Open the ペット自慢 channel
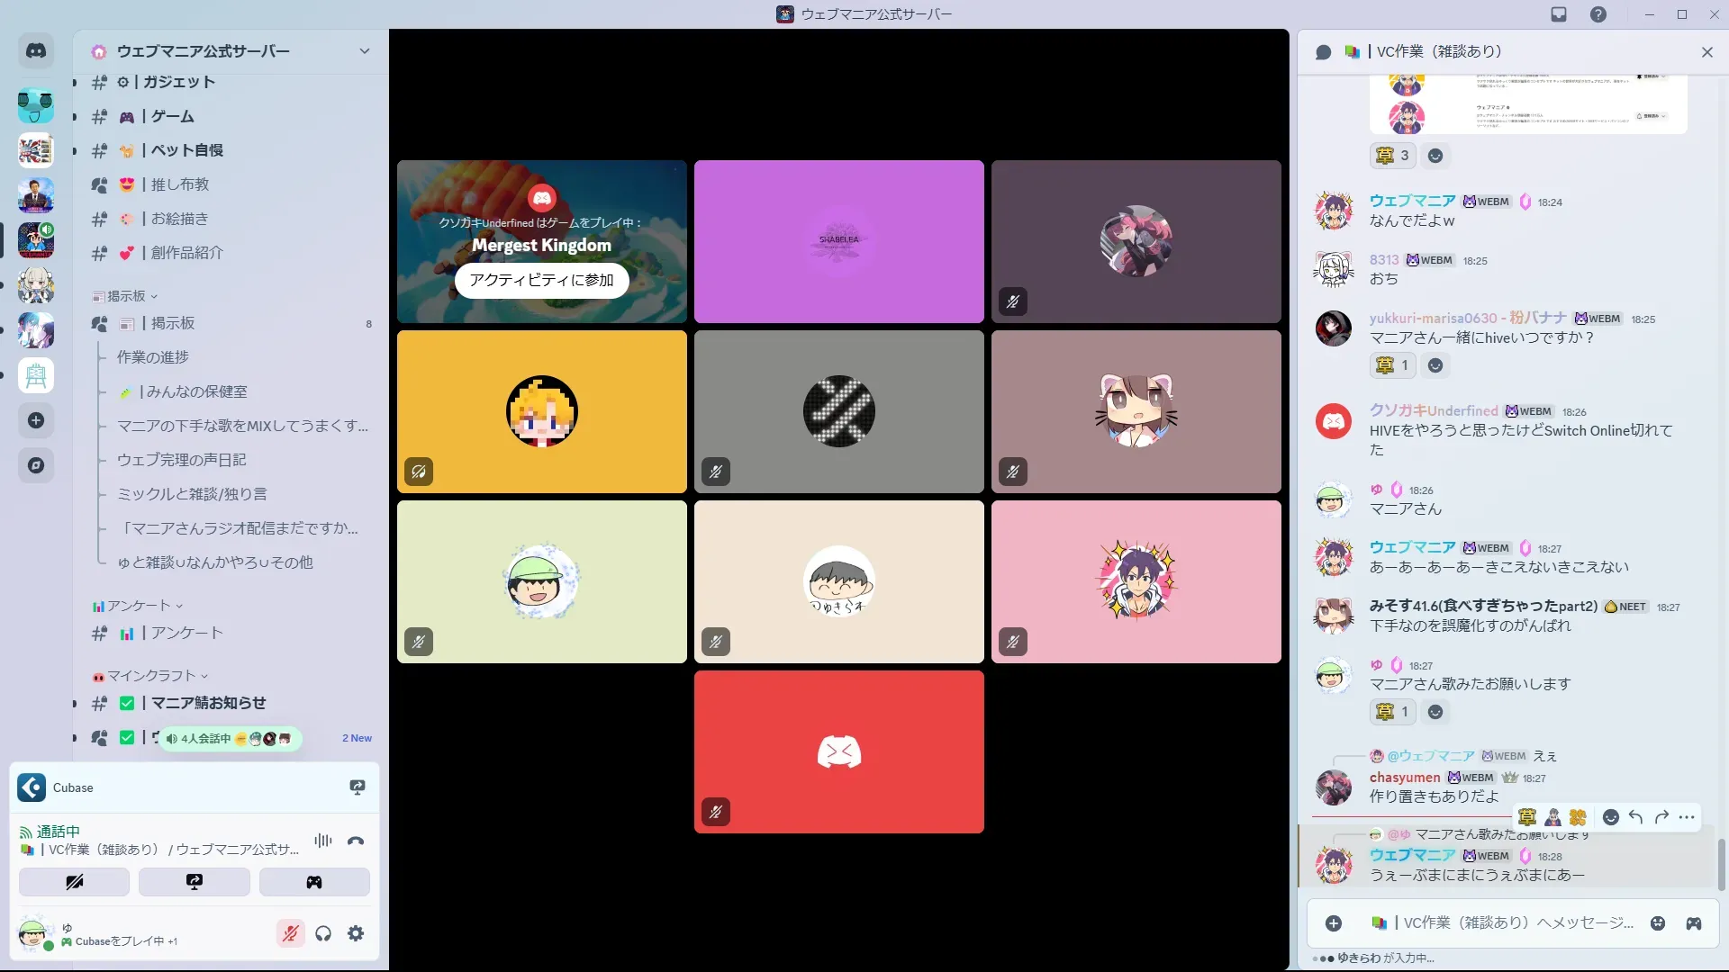Image resolution: width=1729 pixels, height=972 pixels. (186, 150)
